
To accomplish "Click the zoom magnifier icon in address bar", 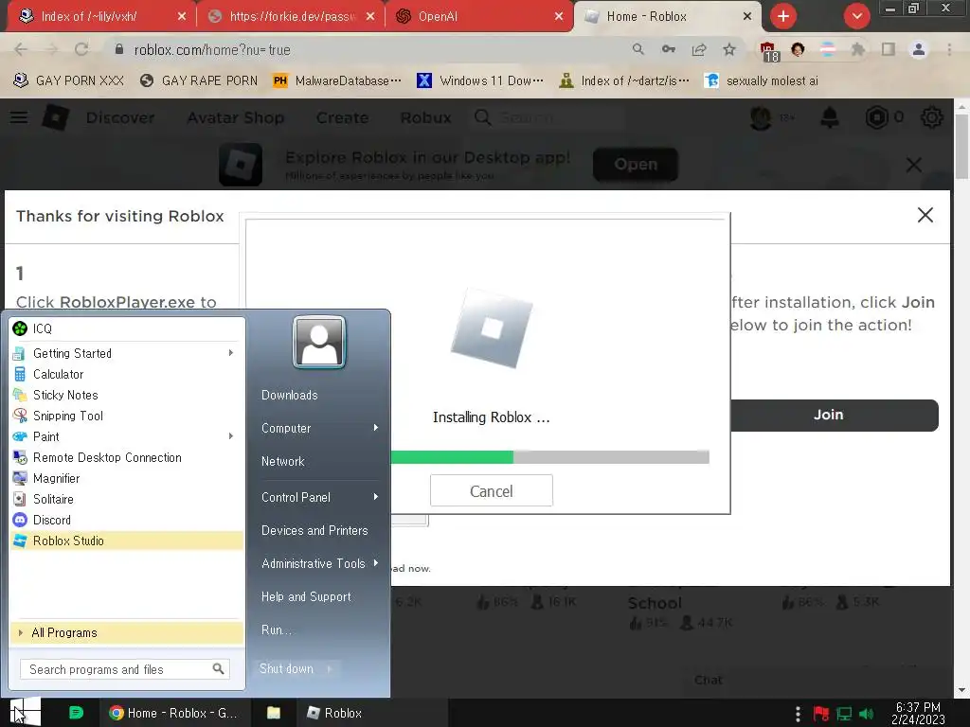I will (x=638, y=49).
